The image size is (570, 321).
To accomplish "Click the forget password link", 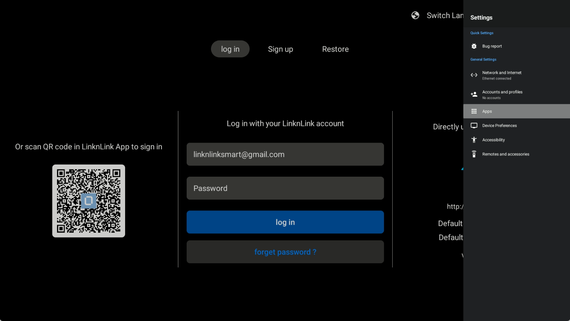I will pos(285,252).
